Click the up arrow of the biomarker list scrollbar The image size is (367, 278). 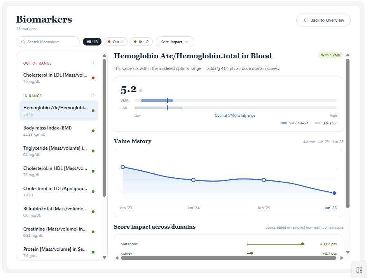coord(105,56)
